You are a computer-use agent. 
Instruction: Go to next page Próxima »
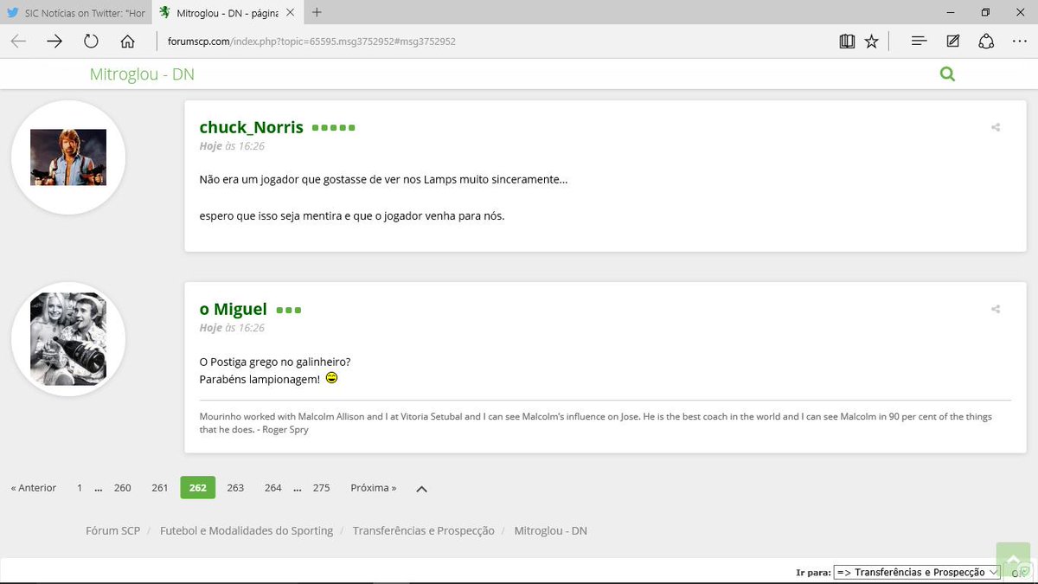(x=374, y=488)
